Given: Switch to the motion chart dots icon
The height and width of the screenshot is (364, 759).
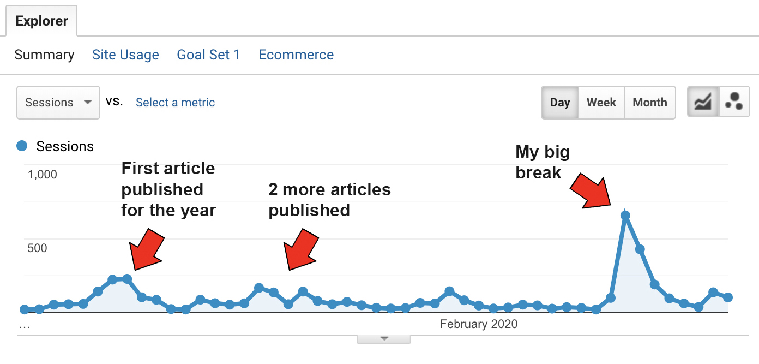Looking at the screenshot, I should [x=734, y=102].
